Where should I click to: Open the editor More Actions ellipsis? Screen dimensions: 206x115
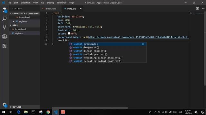click(203, 9)
